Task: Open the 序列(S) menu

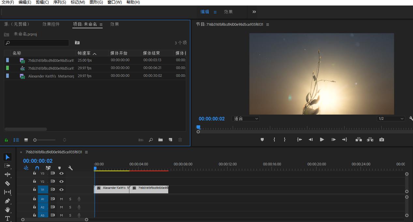Action: pos(60,2)
